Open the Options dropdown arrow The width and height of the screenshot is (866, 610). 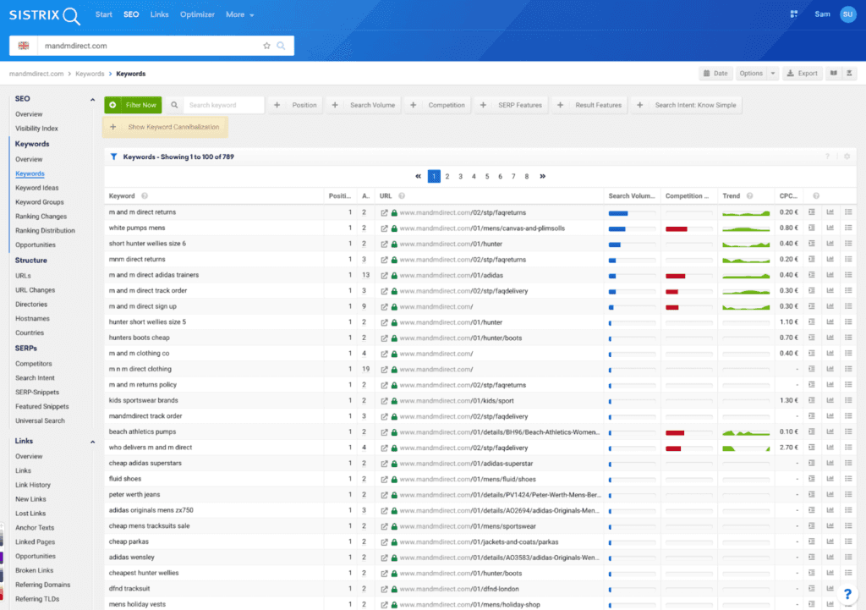773,73
